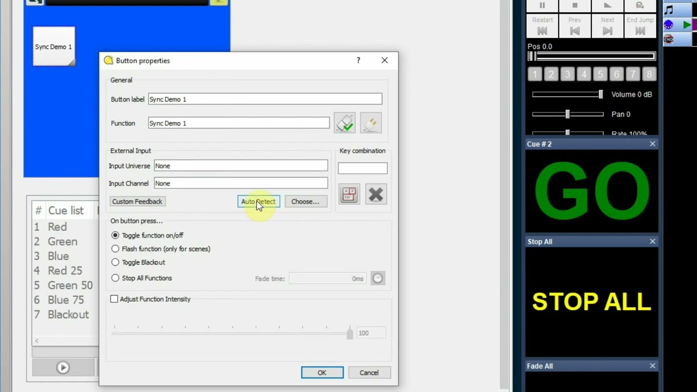Click the Prev cue button
697x392 pixels.
pos(575,26)
